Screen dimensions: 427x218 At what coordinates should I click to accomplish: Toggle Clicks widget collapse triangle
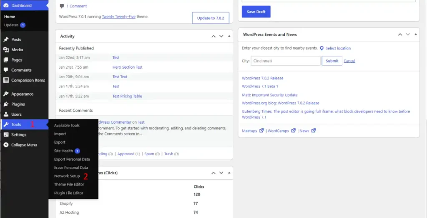click(229, 173)
